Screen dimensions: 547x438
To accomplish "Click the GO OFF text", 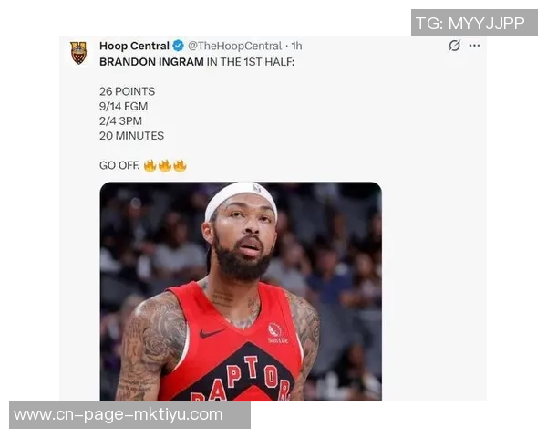I will pos(119,165).
